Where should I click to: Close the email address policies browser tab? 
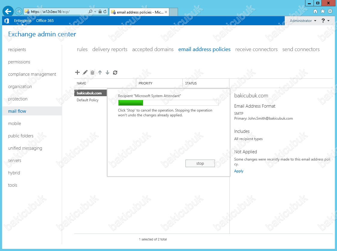coord(166,12)
